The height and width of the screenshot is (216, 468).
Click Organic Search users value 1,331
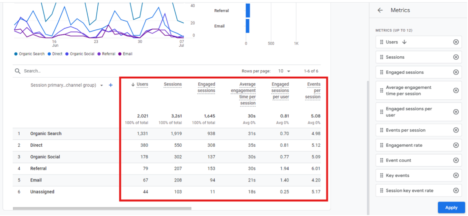[143, 134]
